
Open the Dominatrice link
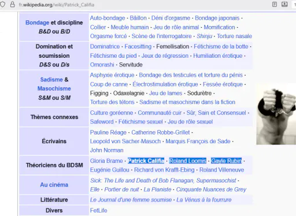105,47
